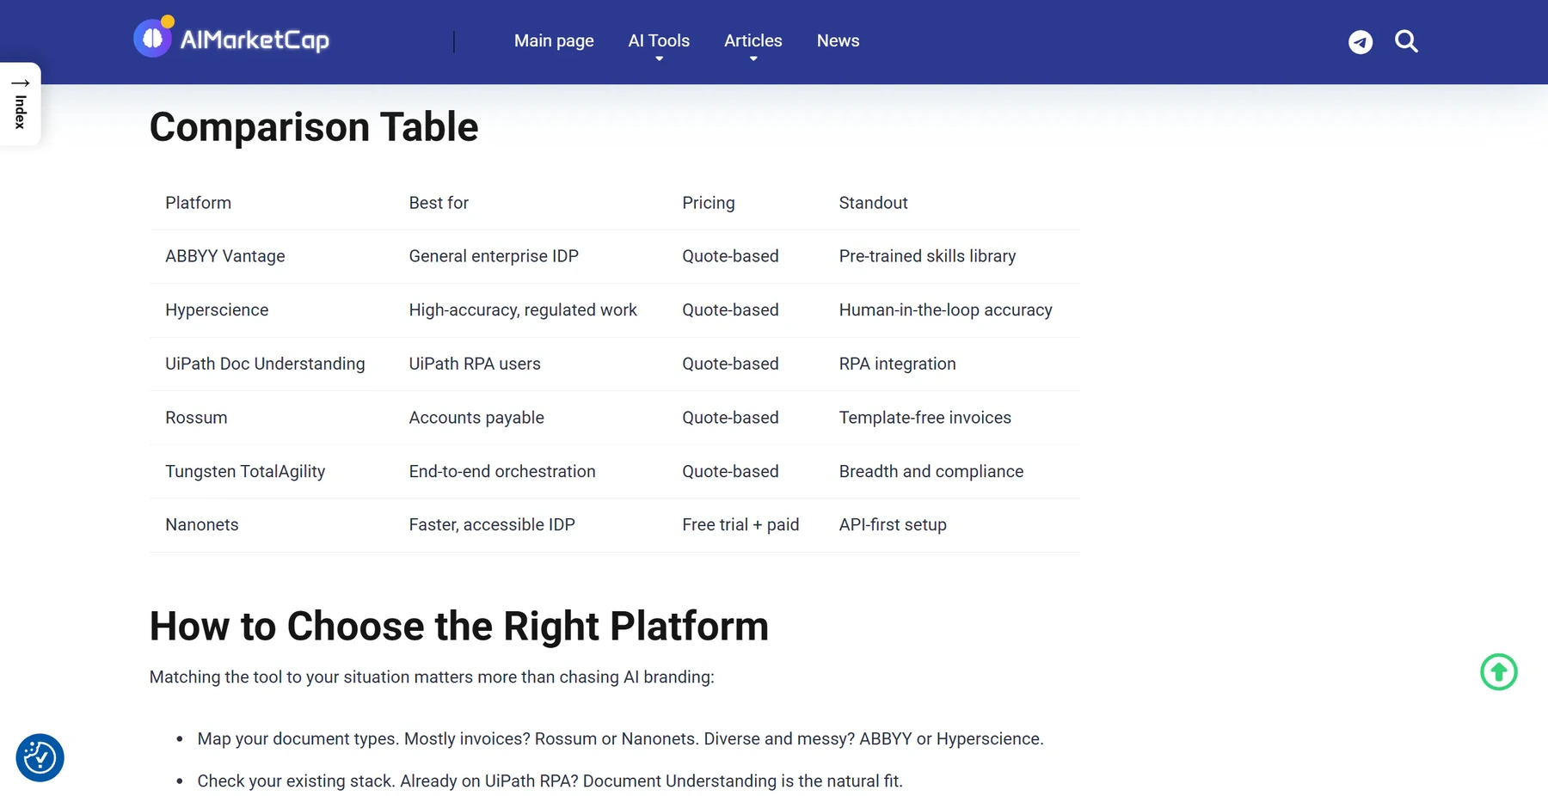Expand the Articles dropdown arrow
This screenshot has width=1548, height=796.
(753, 59)
